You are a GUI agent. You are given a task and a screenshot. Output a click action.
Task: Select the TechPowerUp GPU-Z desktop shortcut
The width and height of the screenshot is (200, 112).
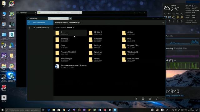coord(12,16)
